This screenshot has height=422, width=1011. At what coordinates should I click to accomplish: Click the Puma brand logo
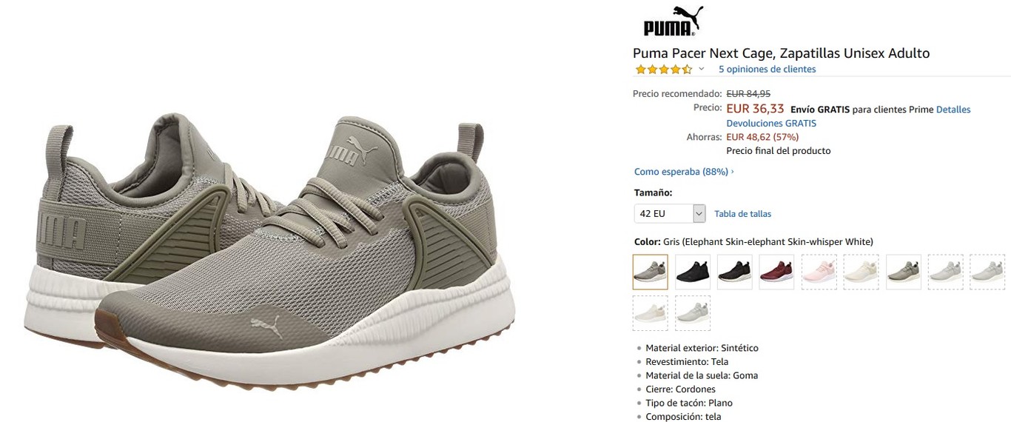coord(673,21)
